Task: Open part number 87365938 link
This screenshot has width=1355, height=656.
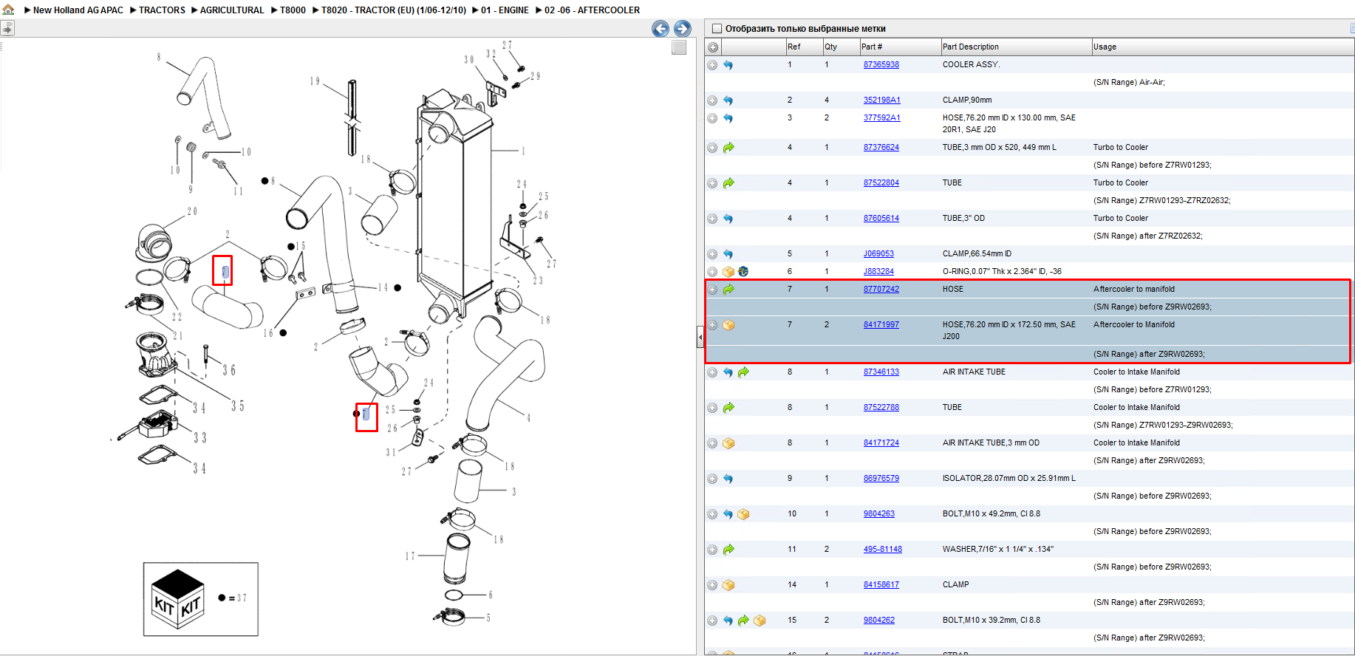Action: click(881, 64)
